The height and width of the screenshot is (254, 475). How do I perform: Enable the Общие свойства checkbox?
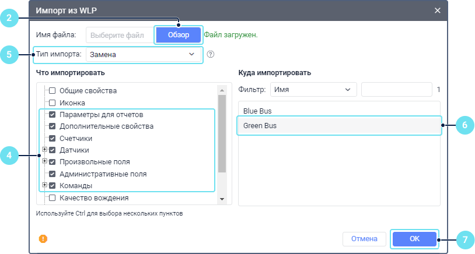pyautogui.click(x=52, y=91)
